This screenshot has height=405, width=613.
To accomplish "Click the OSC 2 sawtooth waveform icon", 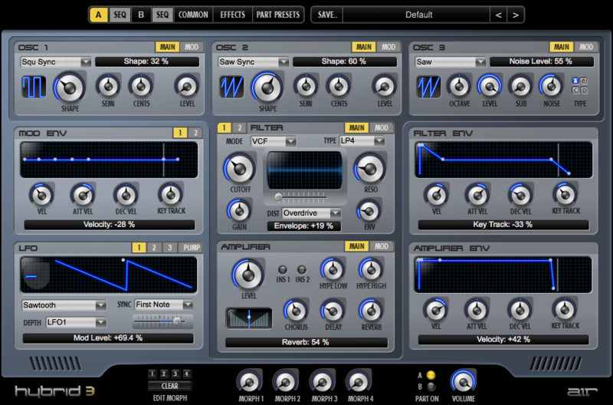I will click(x=232, y=87).
